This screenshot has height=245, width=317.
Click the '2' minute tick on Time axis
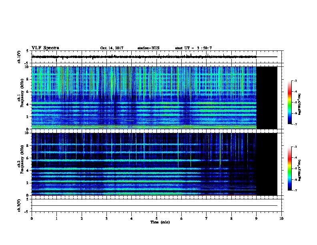82,218
